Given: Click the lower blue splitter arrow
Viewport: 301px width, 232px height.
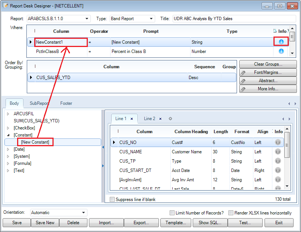Looking at the screenshot, I should [103, 166].
